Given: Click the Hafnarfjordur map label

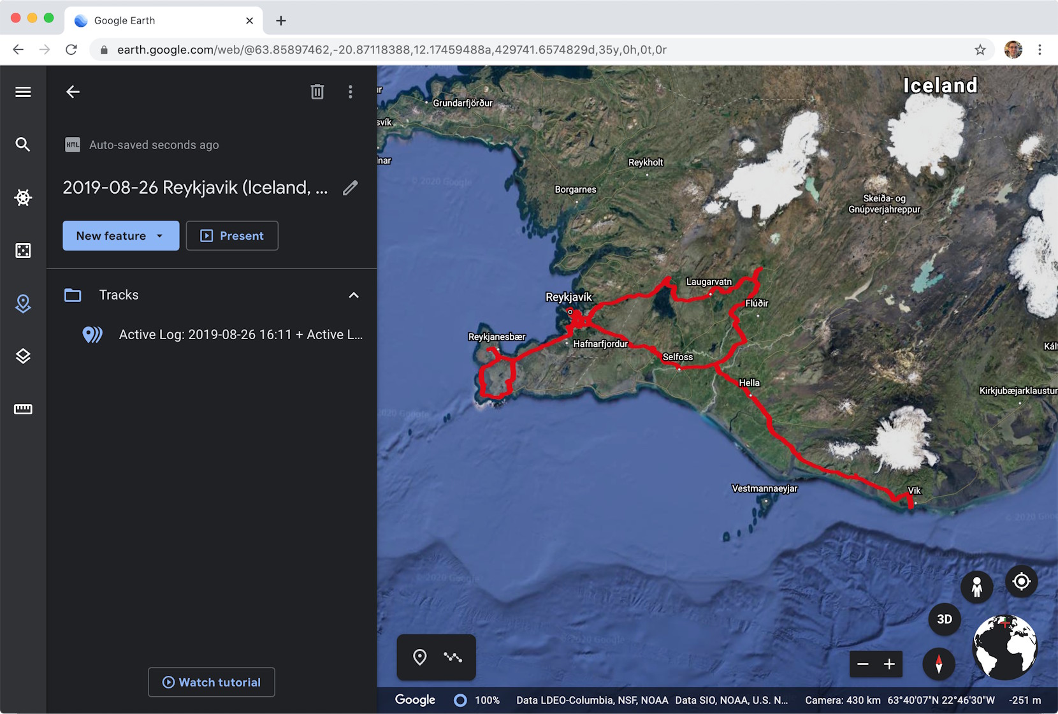Looking at the screenshot, I should pyautogui.click(x=600, y=344).
